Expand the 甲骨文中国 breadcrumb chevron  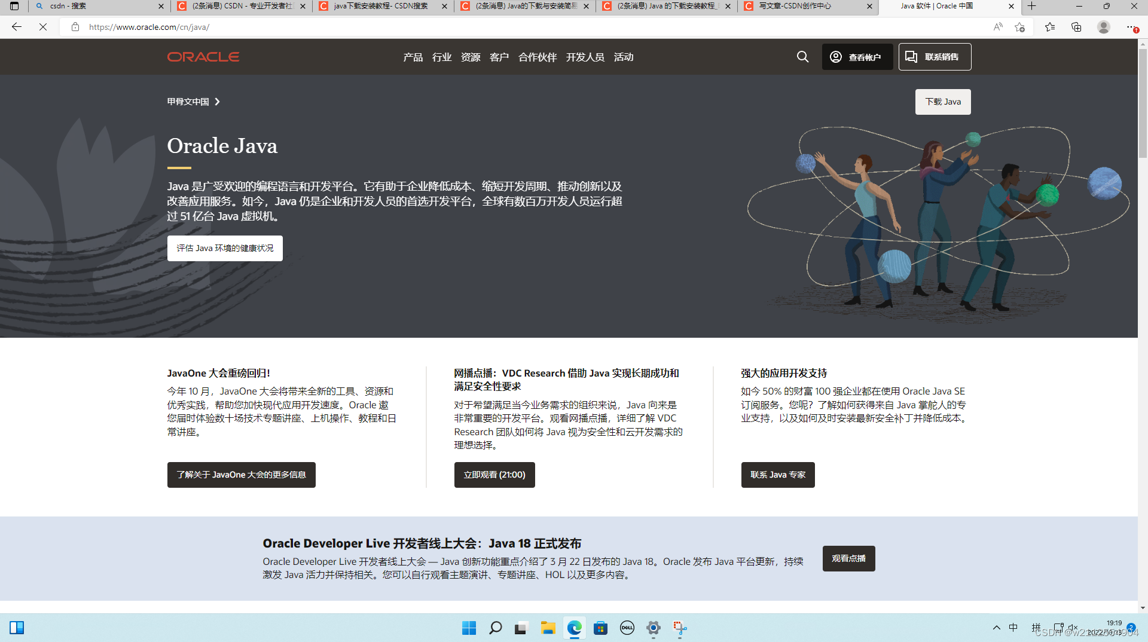tap(217, 102)
